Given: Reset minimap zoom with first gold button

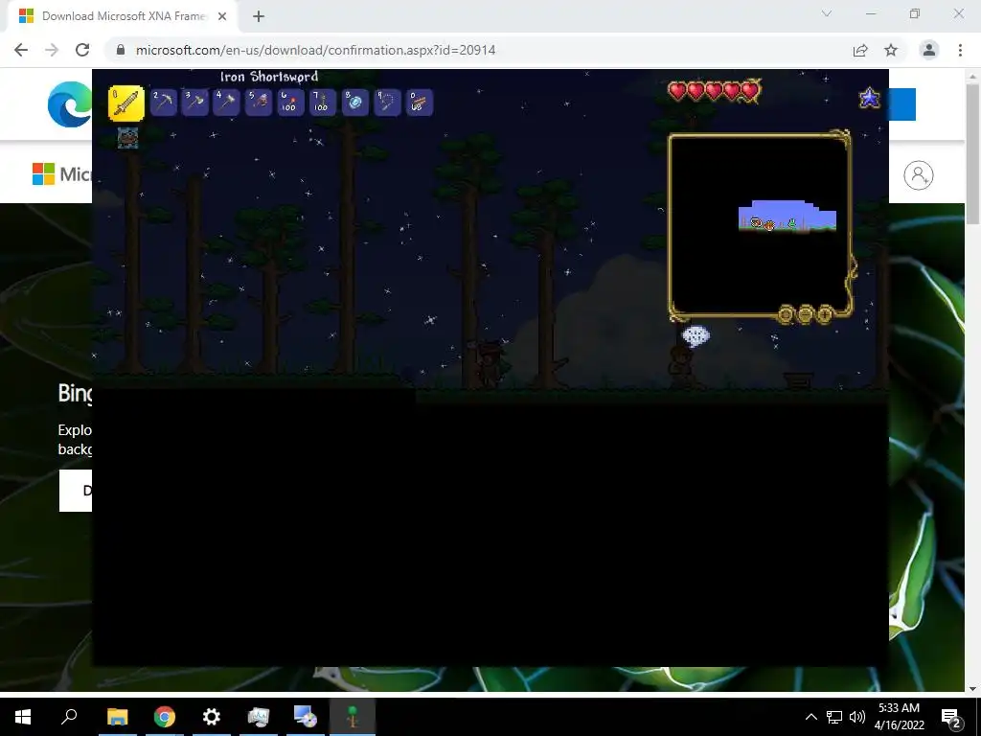Looking at the screenshot, I should click(786, 314).
